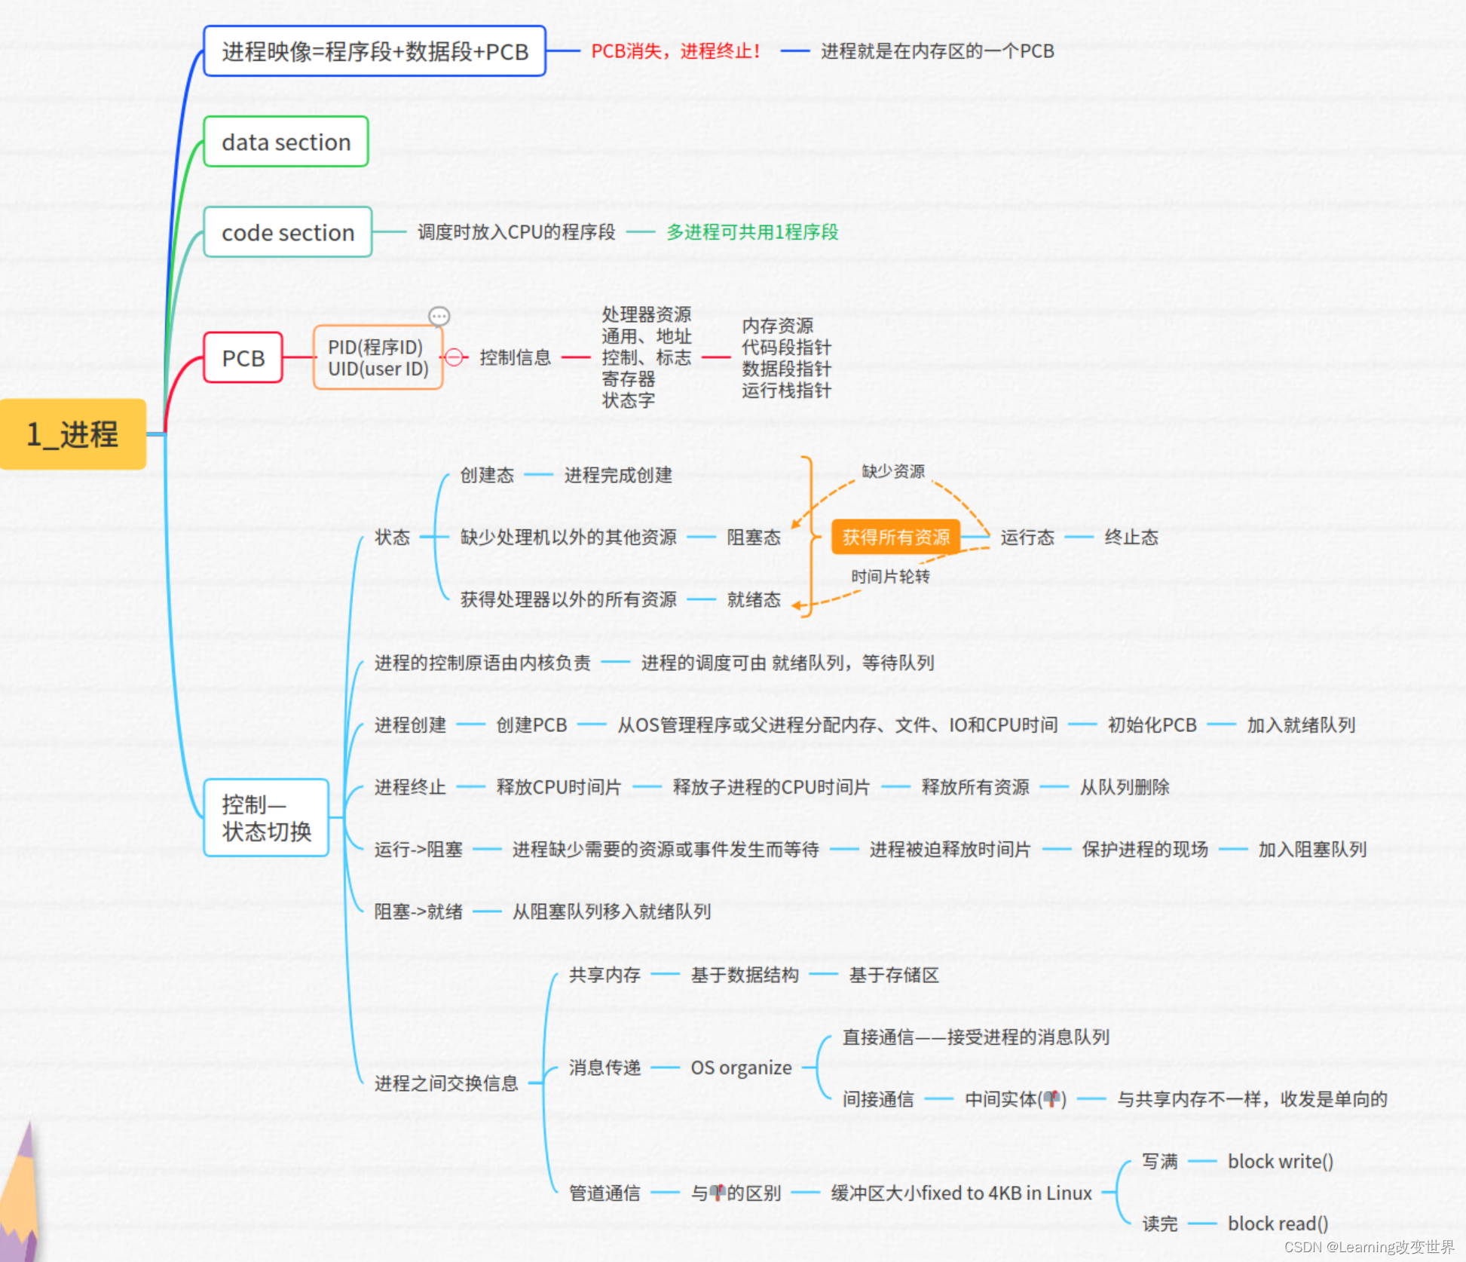Select the 内存资源 pointers node
1466x1262 pixels.
786,358
